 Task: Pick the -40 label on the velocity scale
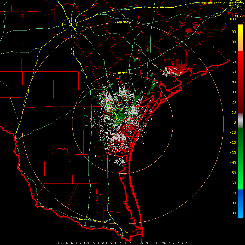[233, 163]
